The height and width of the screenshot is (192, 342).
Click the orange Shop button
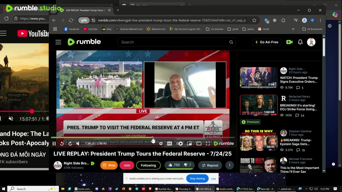pos(109,165)
